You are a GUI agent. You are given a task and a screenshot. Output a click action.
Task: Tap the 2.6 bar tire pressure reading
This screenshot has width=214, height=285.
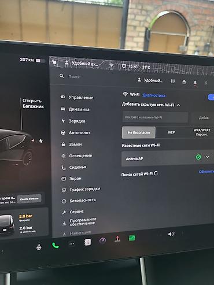[x=25, y=216]
